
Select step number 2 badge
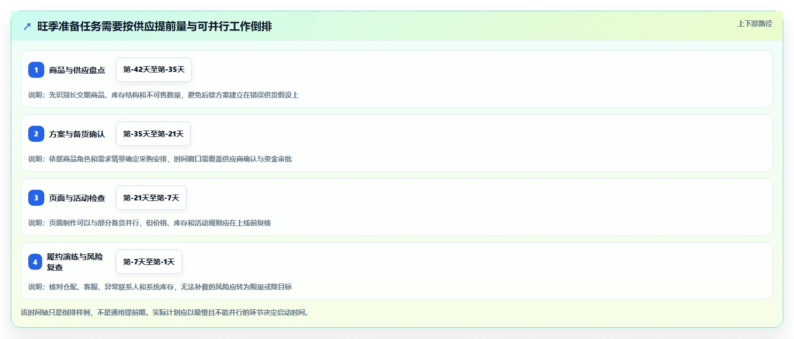[x=36, y=134]
